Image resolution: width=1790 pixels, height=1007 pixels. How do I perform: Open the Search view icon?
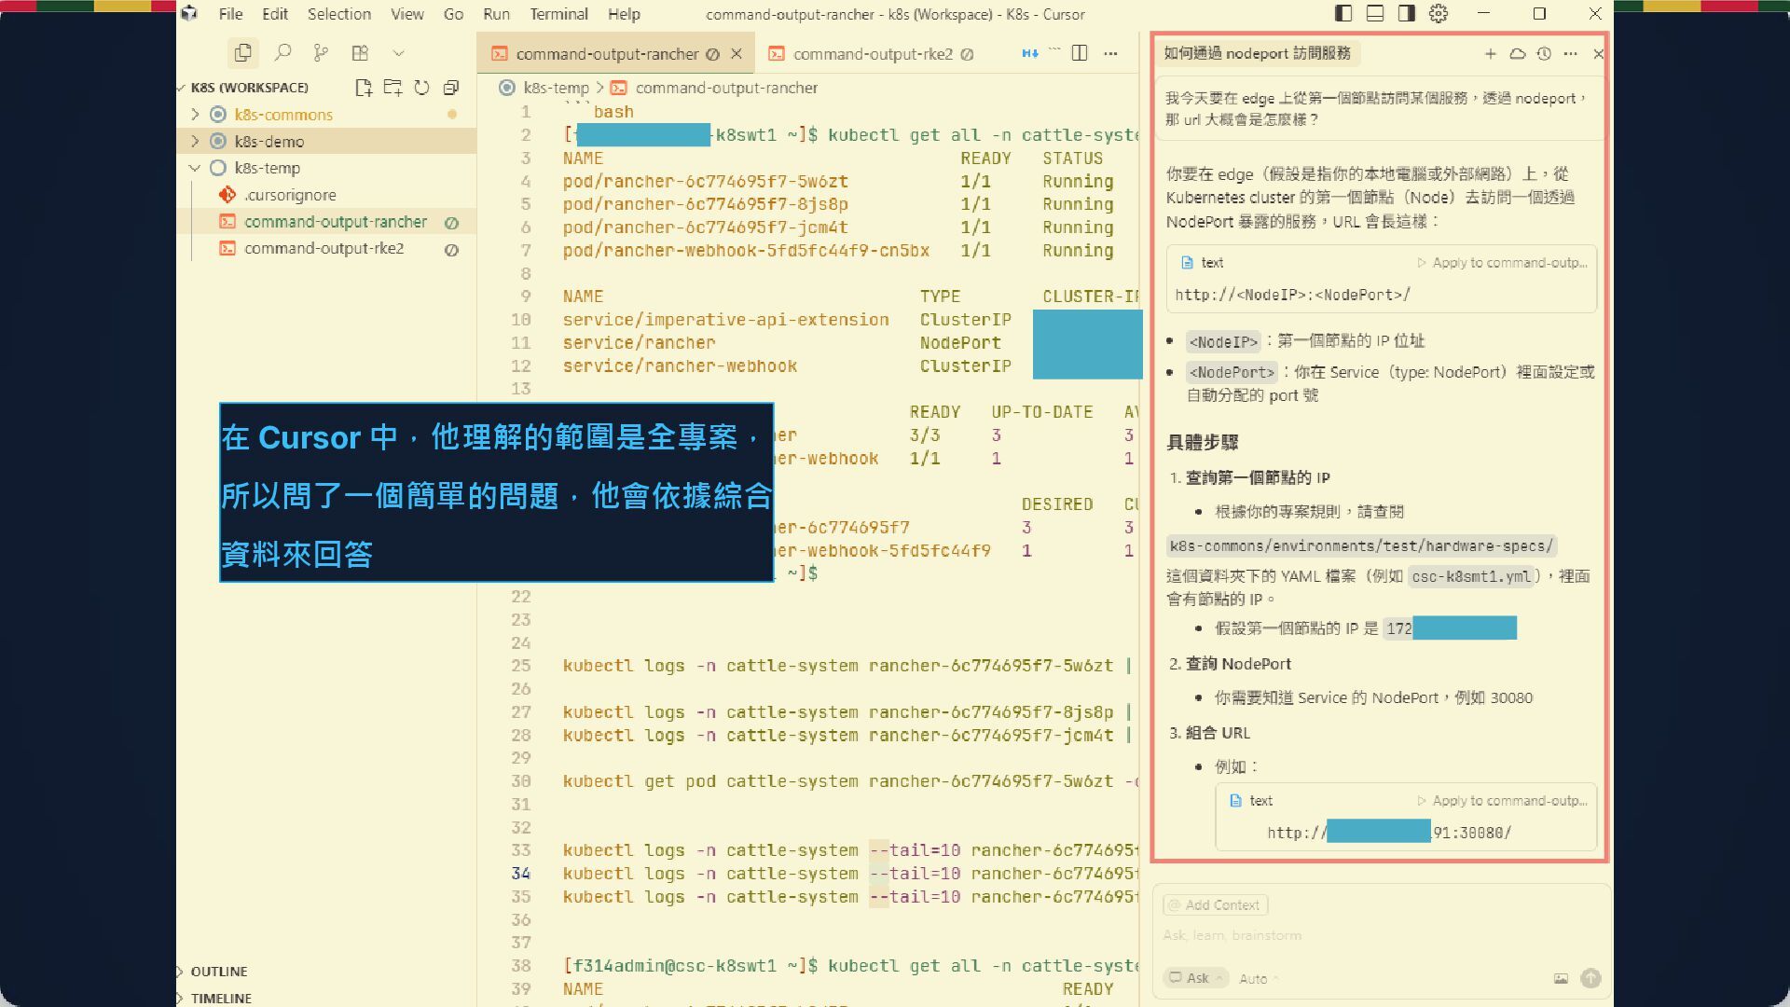(x=282, y=53)
